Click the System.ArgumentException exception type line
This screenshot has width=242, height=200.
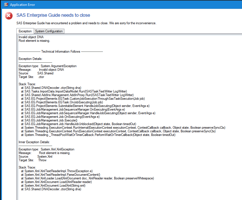[47, 66]
